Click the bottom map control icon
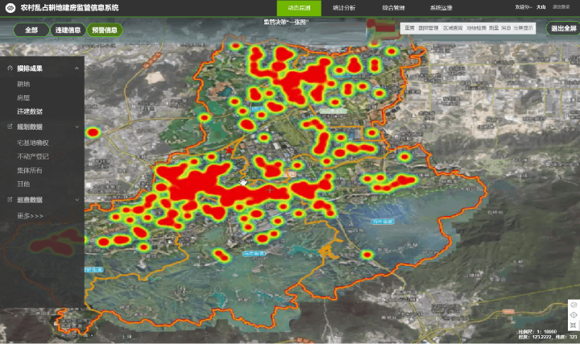580x344 pixels. click(x=573, y=325)
